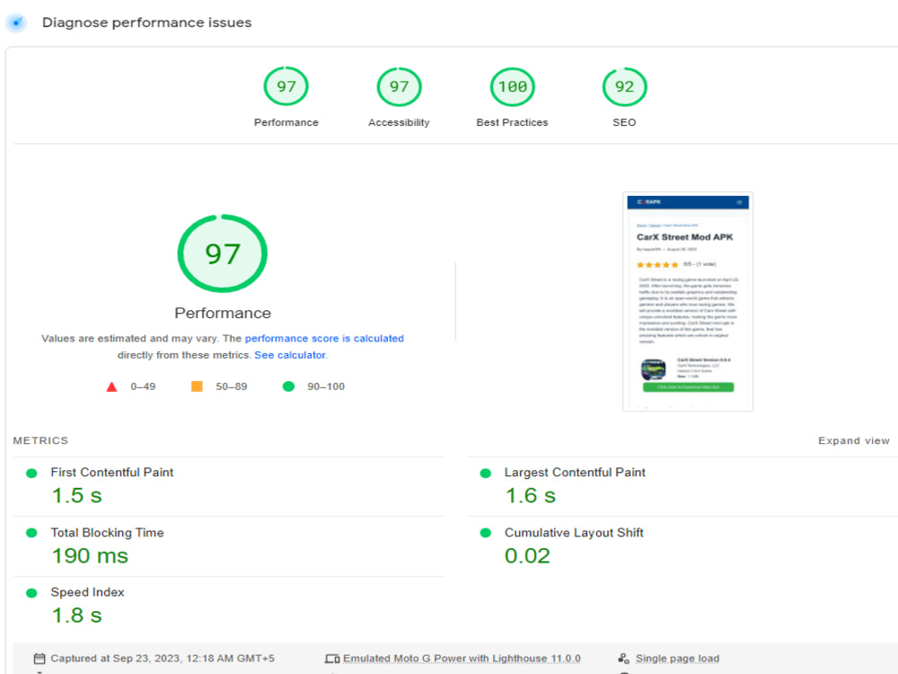Click the green dot beside Speed Index
The image size is (898, 674).
pos(31,592)
